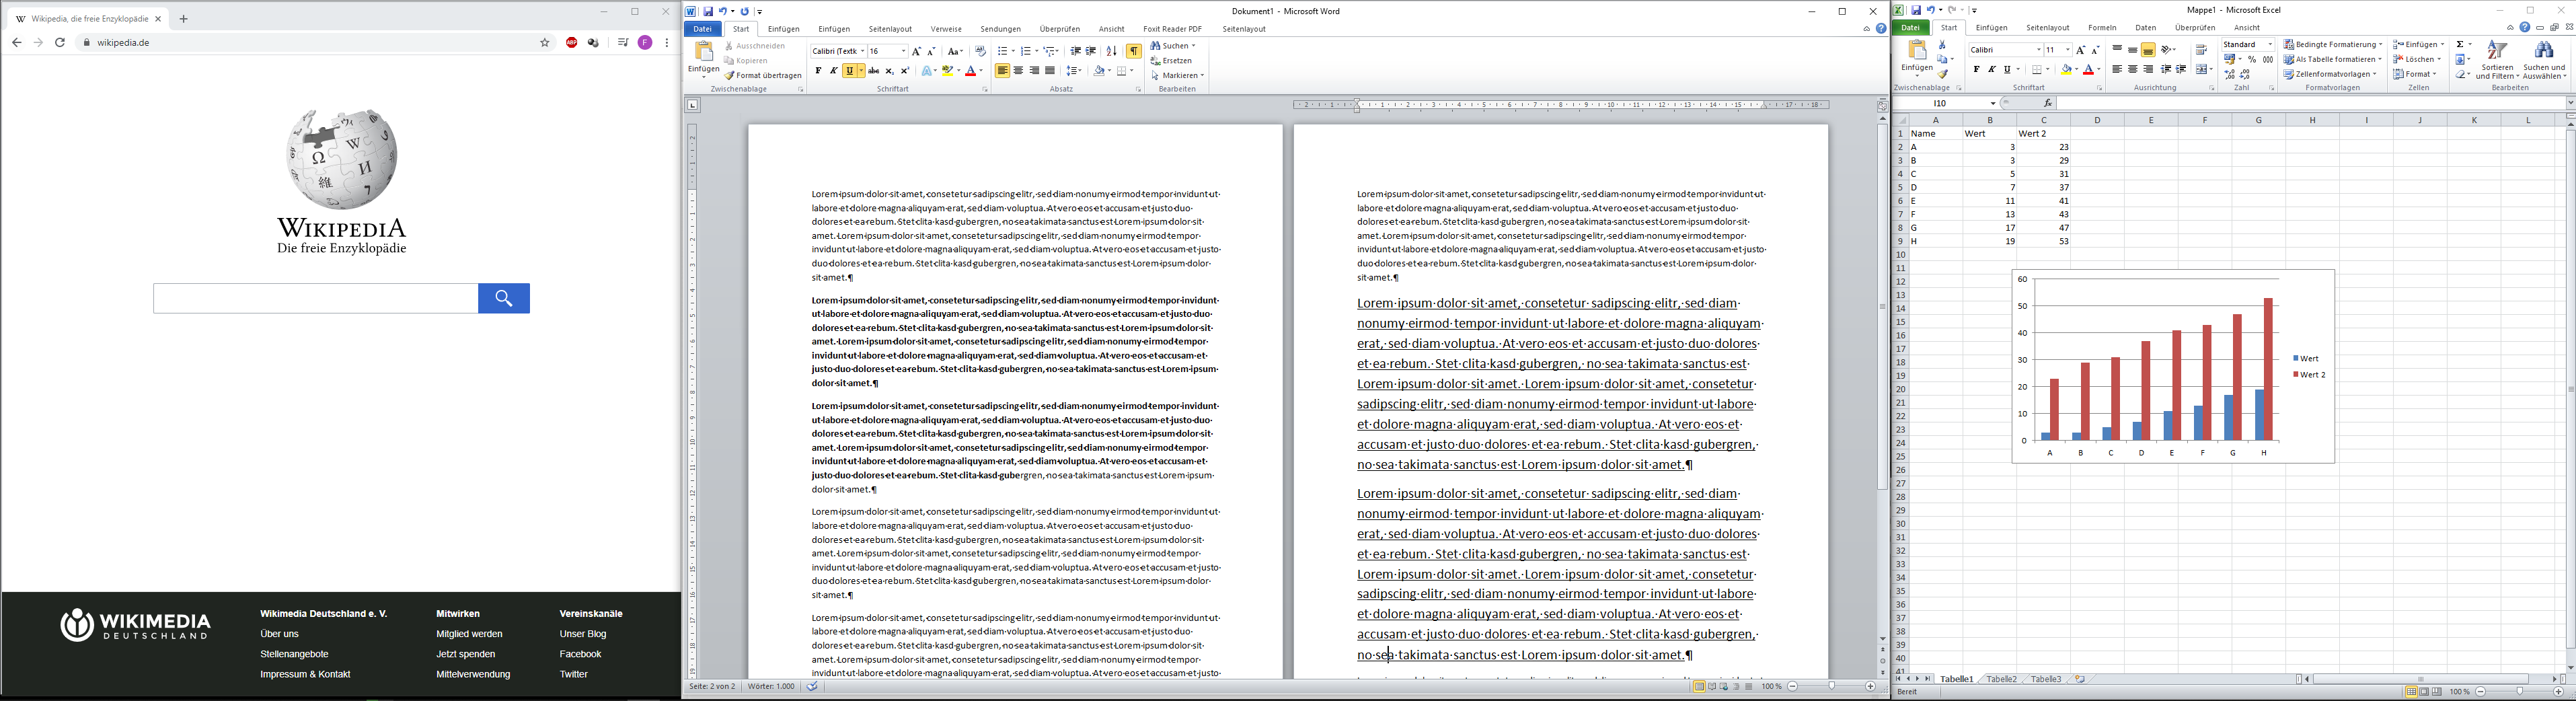This screenshot has width=2576, height=701.
Task: Apply percent style in Excel
Action: 2252,60
